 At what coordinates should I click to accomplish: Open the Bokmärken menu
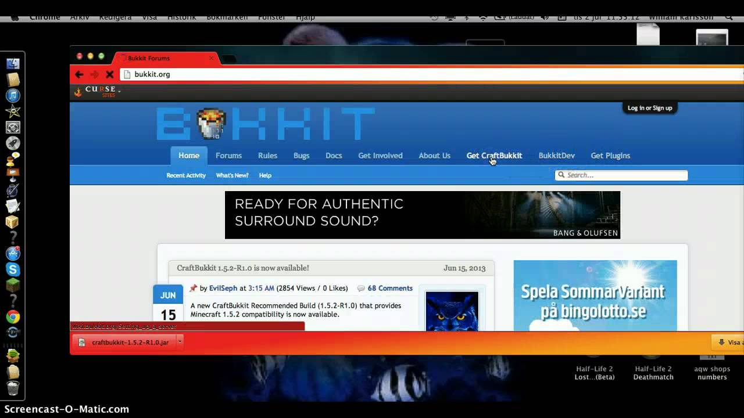point(228,17)
